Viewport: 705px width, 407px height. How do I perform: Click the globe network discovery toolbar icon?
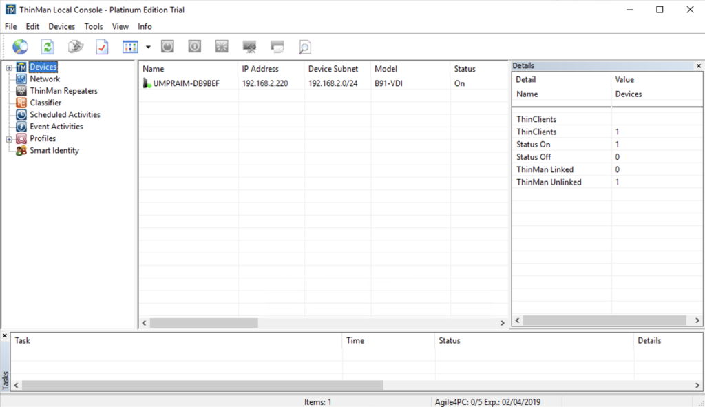point(20,47)
